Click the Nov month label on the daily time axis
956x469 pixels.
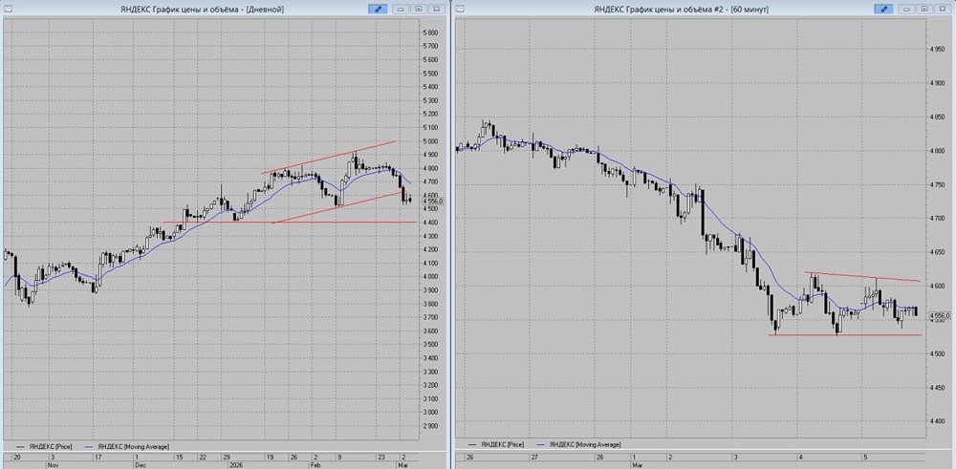(x=53, y=465)
